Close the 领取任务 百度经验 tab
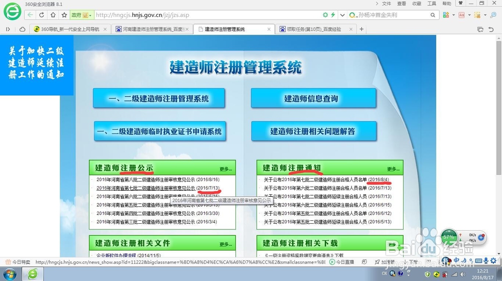Image resolution: width=502 pixels, height=281 pixels. click(x=351, y=29)
